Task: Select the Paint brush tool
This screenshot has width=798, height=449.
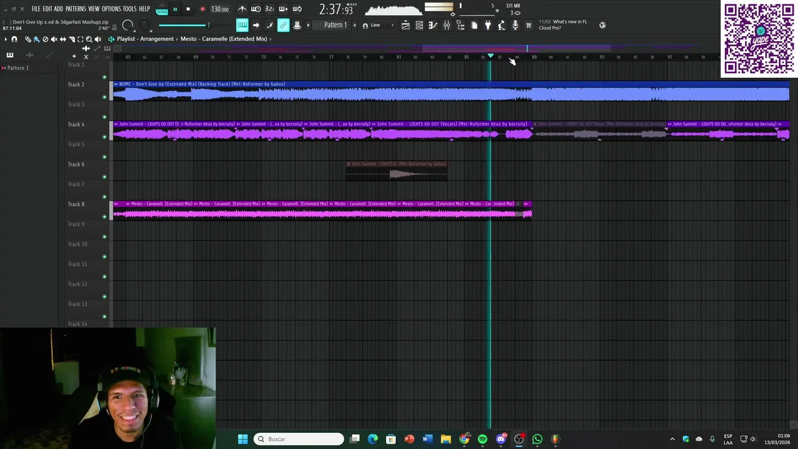Action: tap(36, 39)
